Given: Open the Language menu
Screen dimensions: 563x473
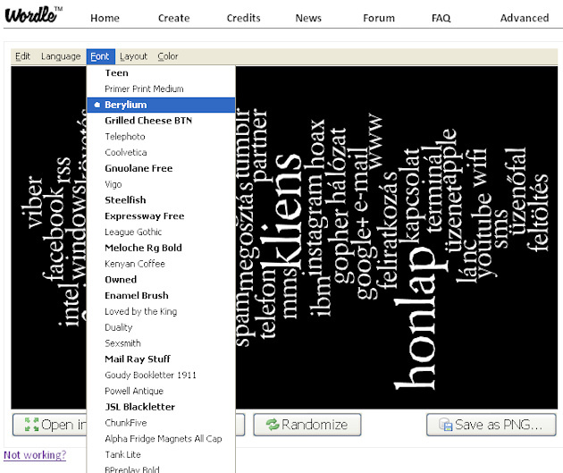Looking at the screenshot, I should coord(61,56).
